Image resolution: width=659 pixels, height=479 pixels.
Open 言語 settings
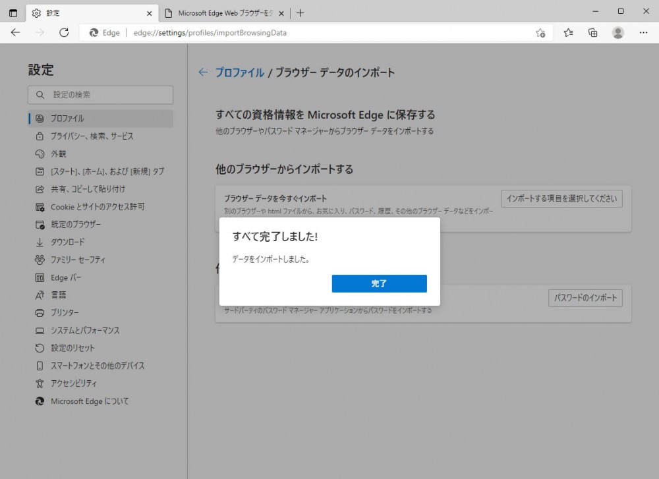pyautogui.click(x=101, y=295)
